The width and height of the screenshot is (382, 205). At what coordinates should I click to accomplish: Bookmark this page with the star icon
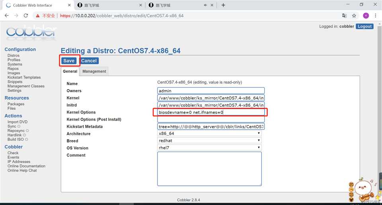[x=354, y=16]
